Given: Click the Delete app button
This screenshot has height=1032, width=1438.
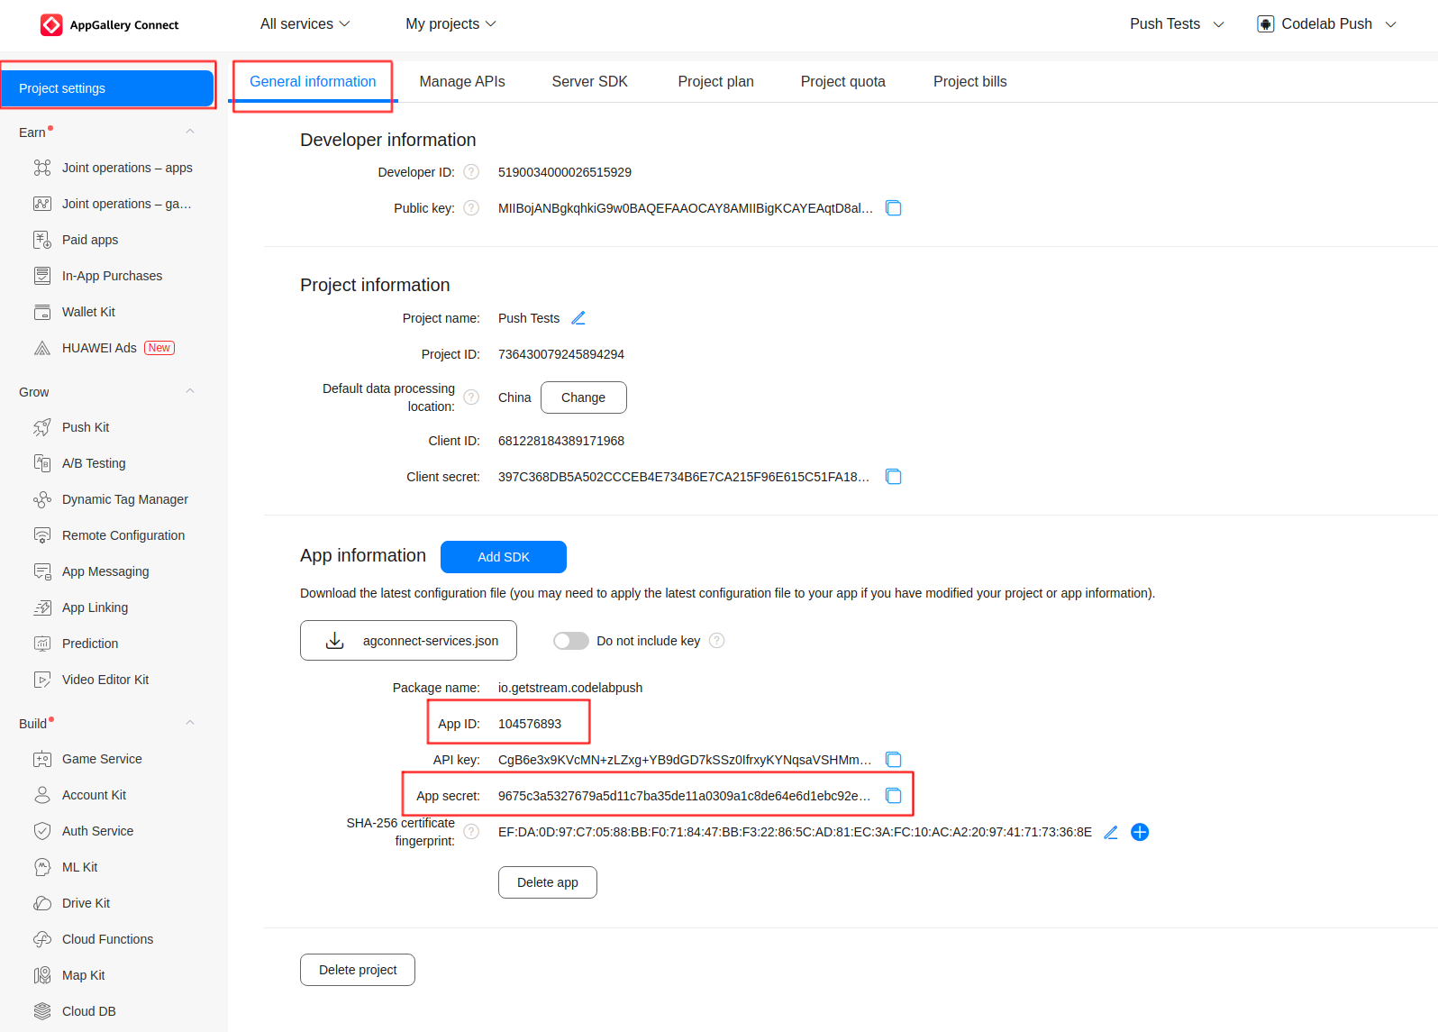Looking at the screenshot, I should coord(548,882).
